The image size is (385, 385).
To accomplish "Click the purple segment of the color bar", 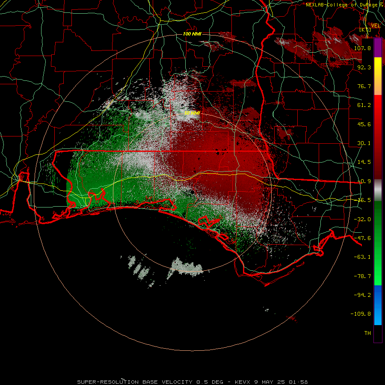I will [378, 48].
